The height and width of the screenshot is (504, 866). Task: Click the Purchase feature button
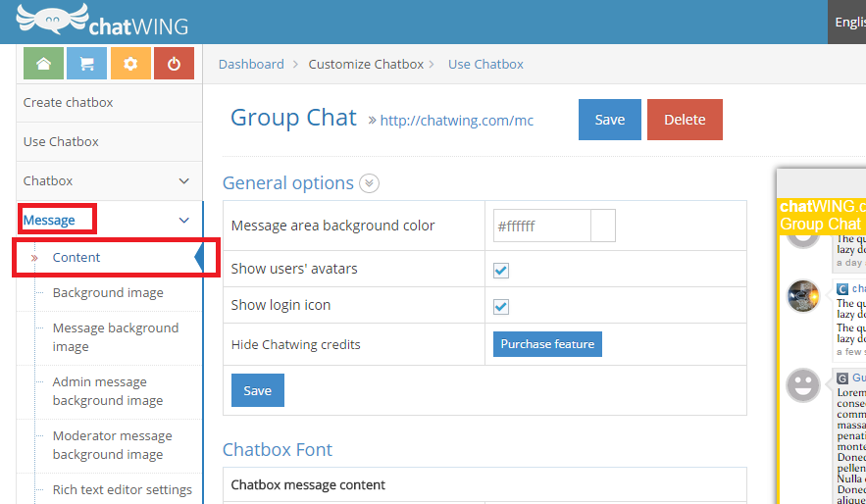coord(547,344)
